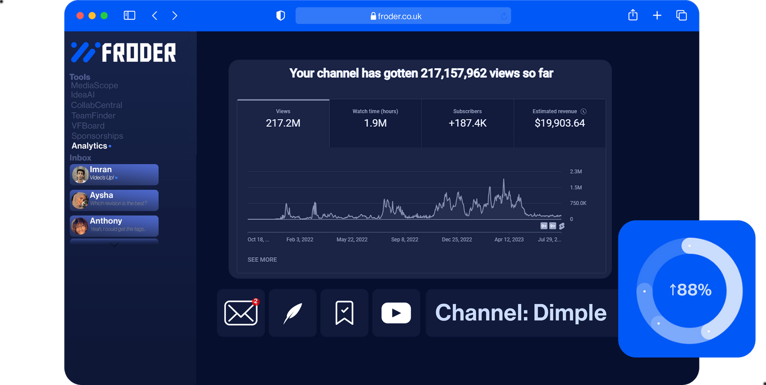
Task: Open Imran's inbox message
Action: [x=114, y=175]
